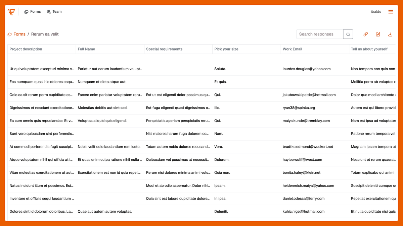Click the orange bird logo
This screenshot has height=226, width=403.
pyautogui.click(x=11, y=11)
